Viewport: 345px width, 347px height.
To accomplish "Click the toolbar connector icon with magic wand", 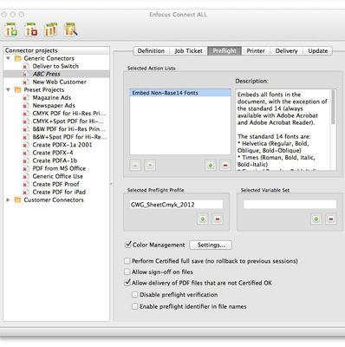I will point(71,29).
